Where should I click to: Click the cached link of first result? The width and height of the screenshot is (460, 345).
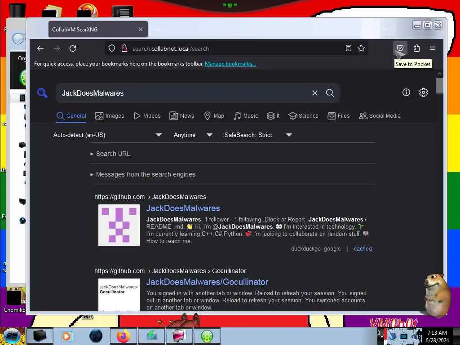[363, 249]
